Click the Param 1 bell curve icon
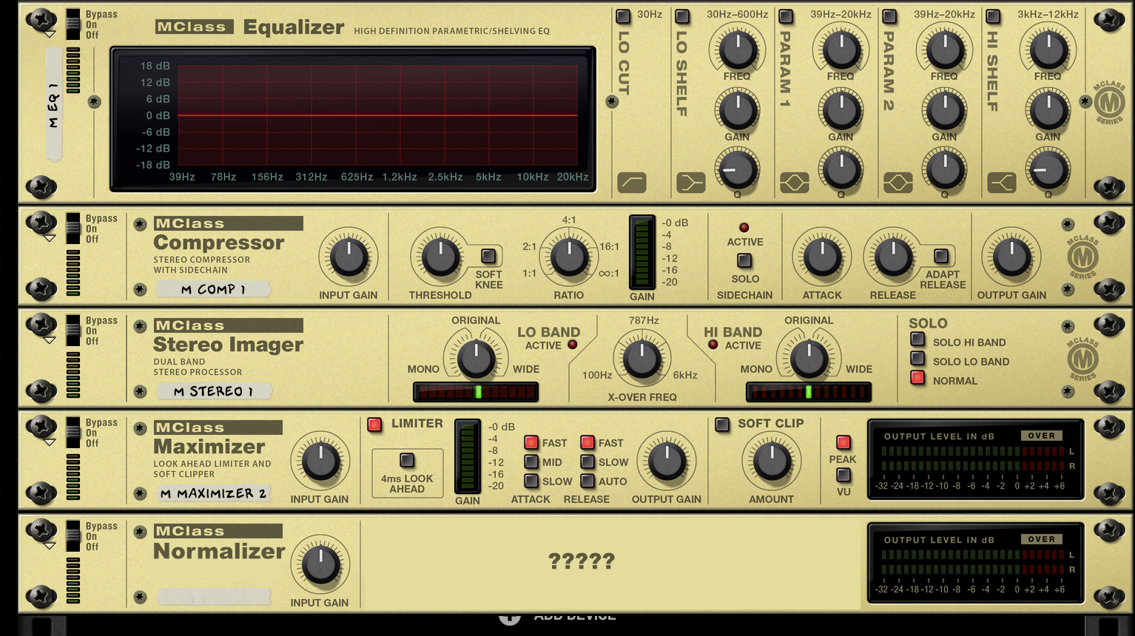This screenshot has height=636, width=1135. [x=794, y=182]
